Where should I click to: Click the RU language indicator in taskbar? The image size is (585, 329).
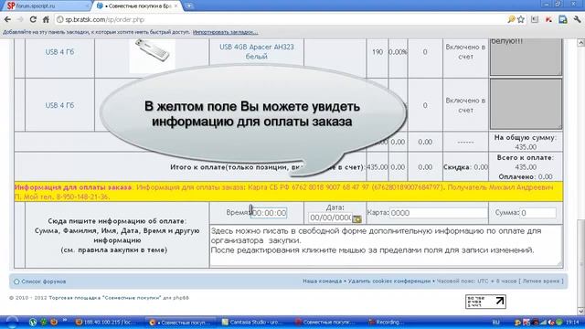[x=495, y=323]
